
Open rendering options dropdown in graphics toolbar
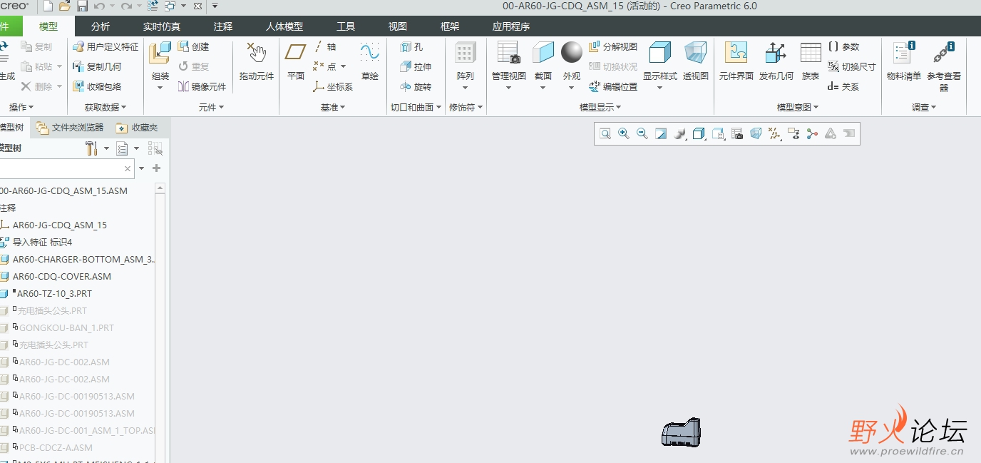679,133
